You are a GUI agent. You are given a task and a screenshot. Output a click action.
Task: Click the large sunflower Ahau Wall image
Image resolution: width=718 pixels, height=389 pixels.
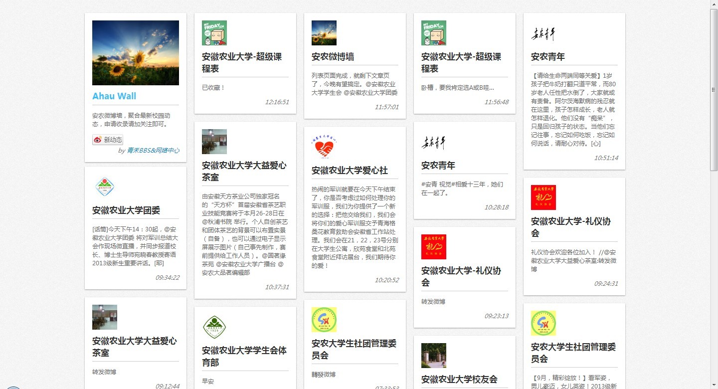click(135, 53)
